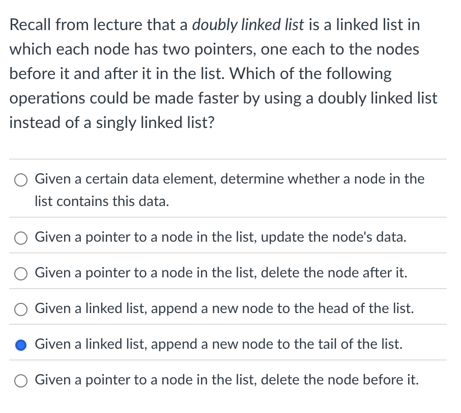Click the already-selected tail append radio button
Screen dimensions: 461x413
pos(20,344)
